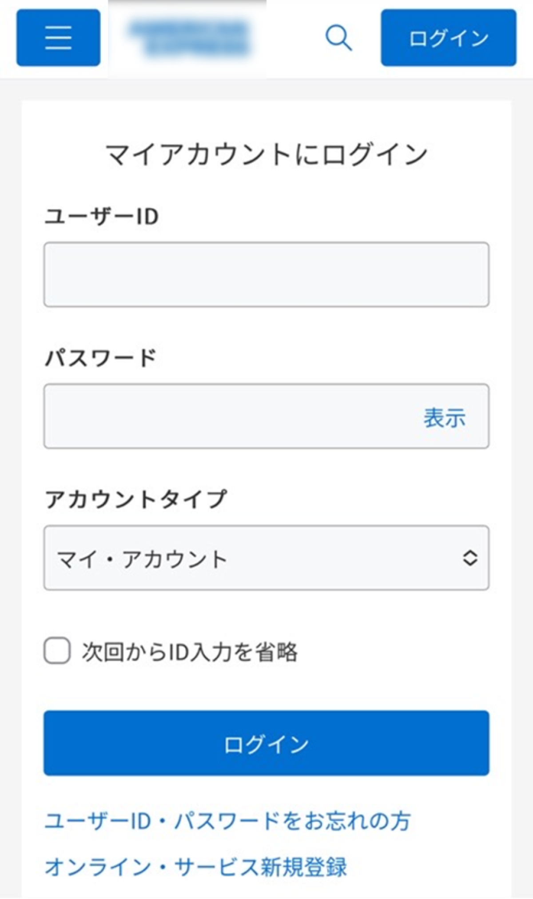Screen dimensions: 533x899
Task: Click the マイアカウントにログイン heading
Action: coord(266,155)
